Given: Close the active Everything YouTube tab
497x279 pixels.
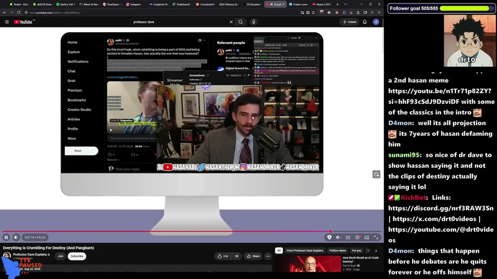Looking at the screenshot, I should [x=283, y=4].
